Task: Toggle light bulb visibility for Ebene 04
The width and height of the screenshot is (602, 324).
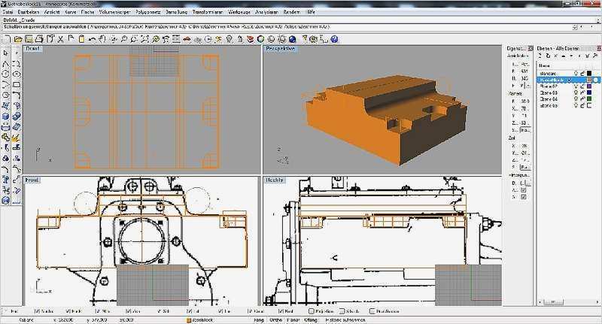Action: [x=577, y=99]
